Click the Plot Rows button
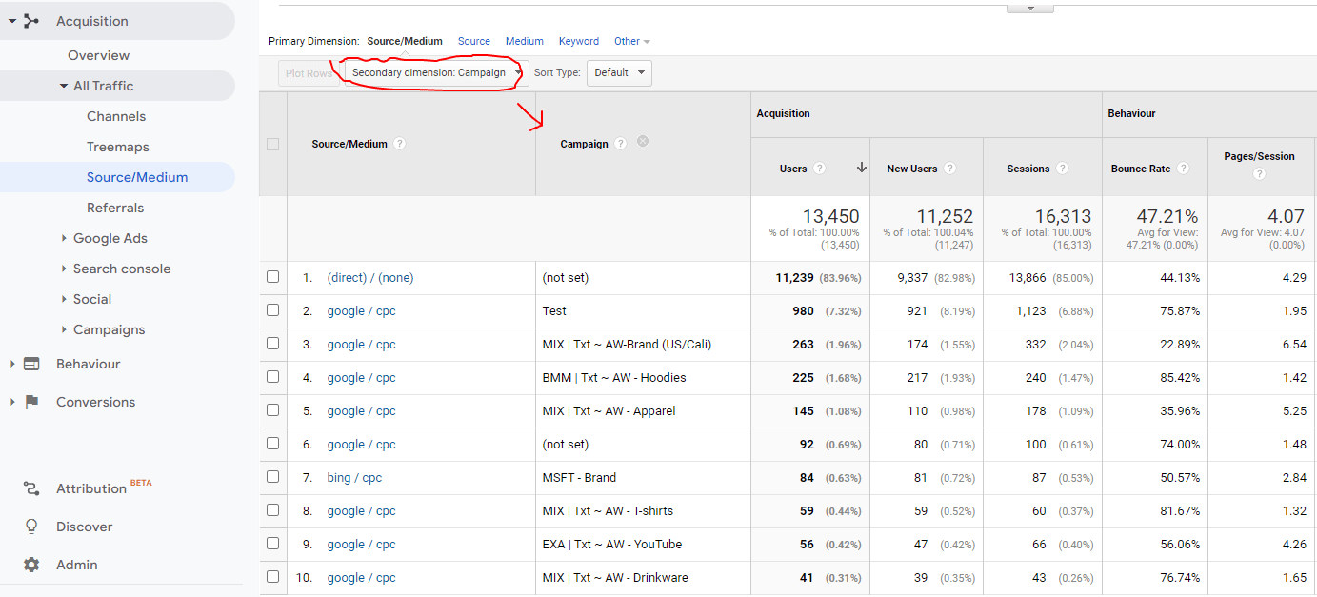 click(x=309, y=72)
